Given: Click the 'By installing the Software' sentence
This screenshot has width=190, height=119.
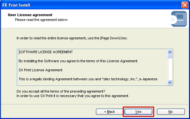Looking at the screenshot, I should coord(78,61).
